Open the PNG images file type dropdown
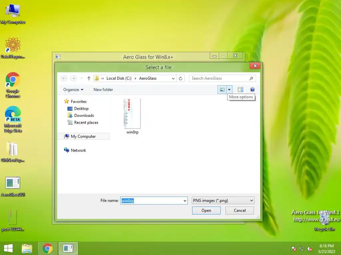The height and width of the screenshot is (255, 341). [223, 201]
